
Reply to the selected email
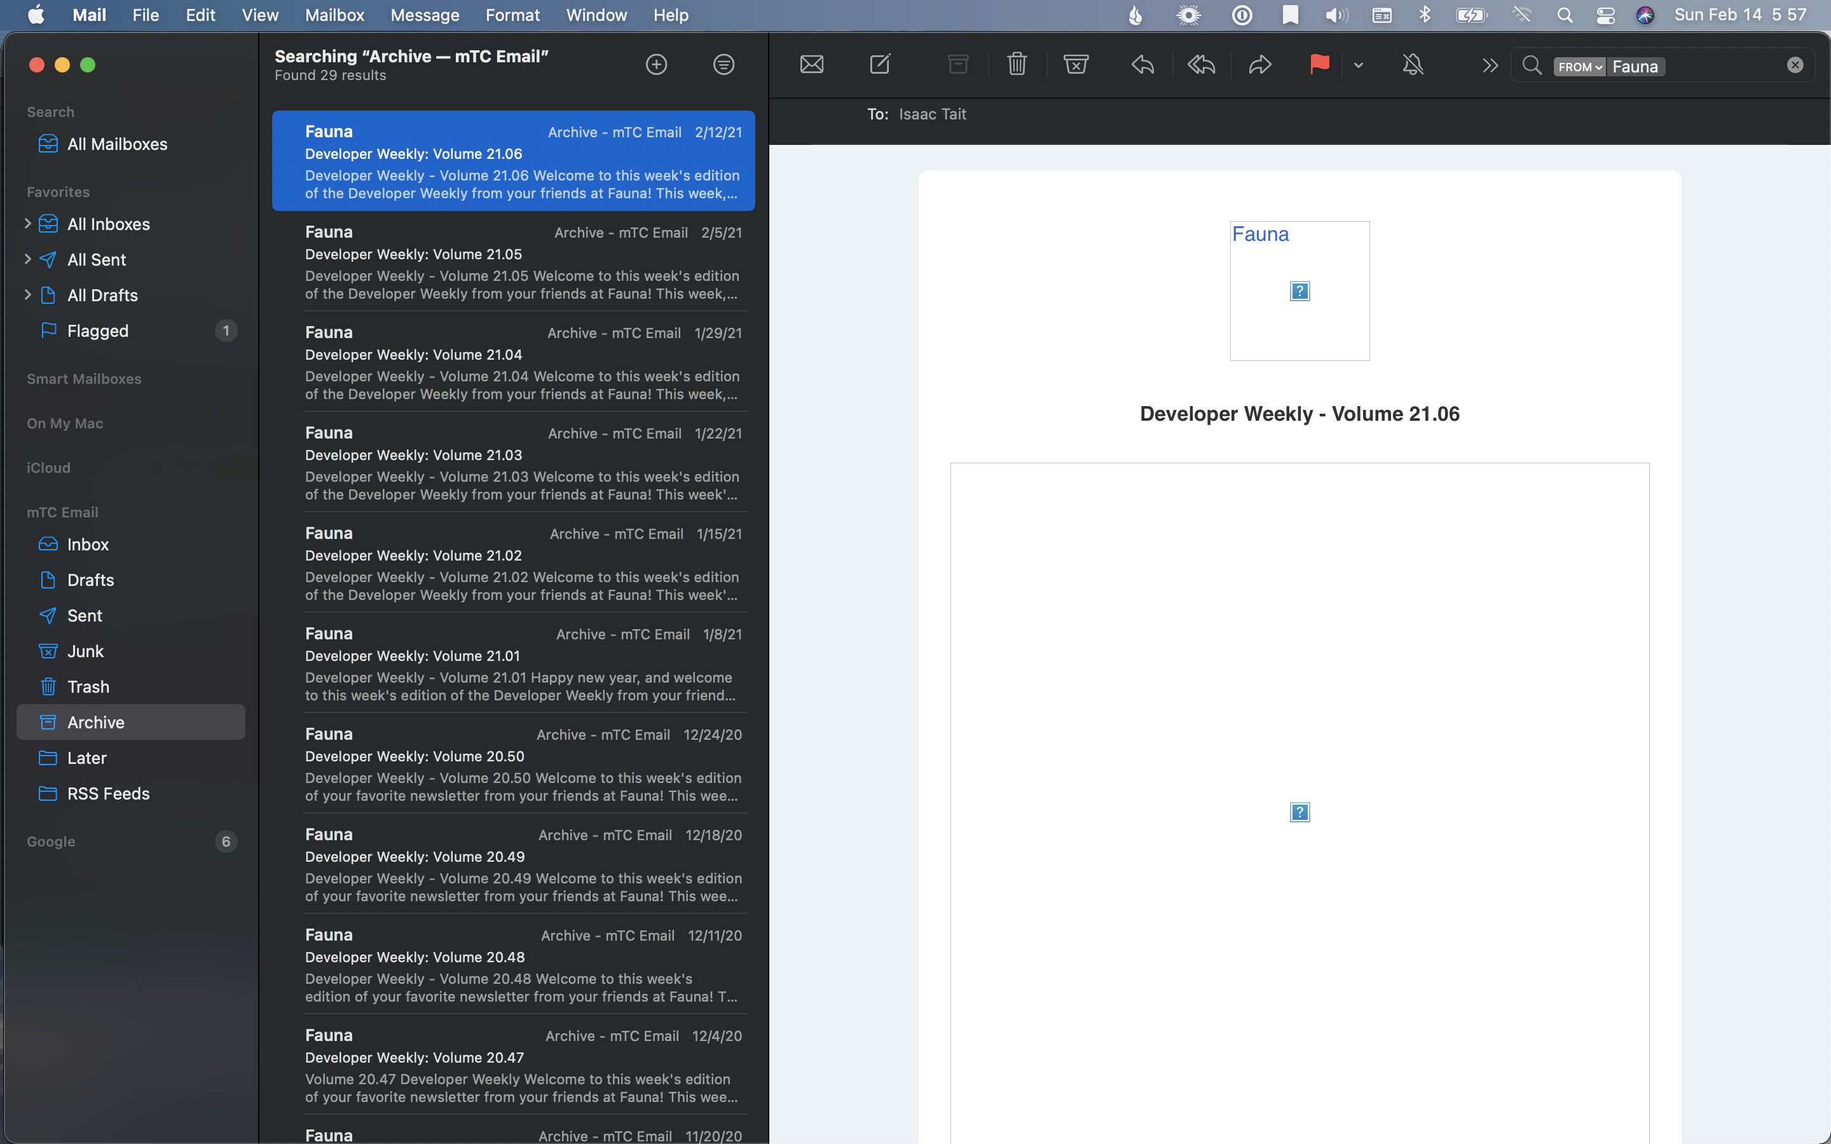pyautogui.click(x=1142, y=65)
